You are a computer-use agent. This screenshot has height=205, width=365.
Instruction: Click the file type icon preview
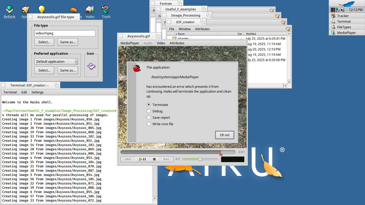click(91, 66)
